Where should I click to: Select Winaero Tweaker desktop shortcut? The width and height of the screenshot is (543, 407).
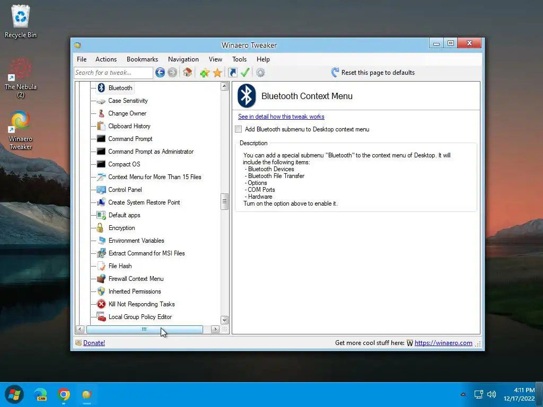point(21,130)
